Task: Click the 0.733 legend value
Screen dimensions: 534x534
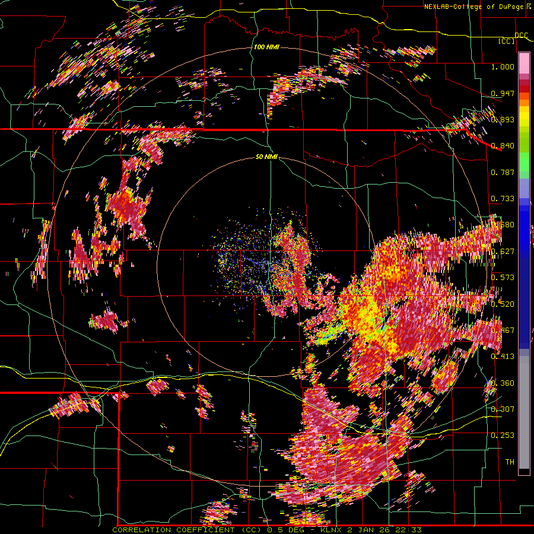Action: point(503,199)
